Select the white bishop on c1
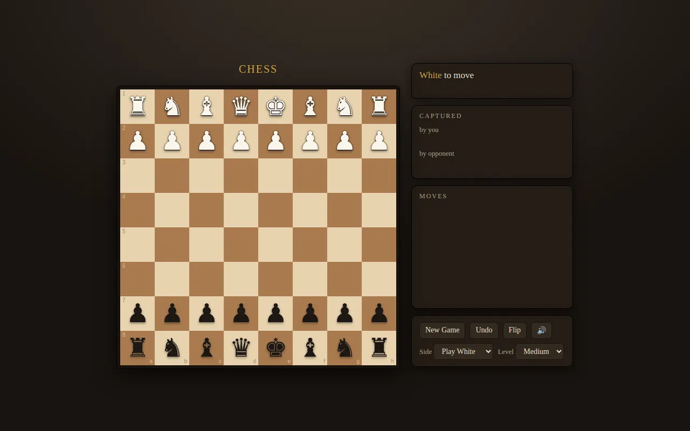Screen dimensions: 690x431 point(206,107)
